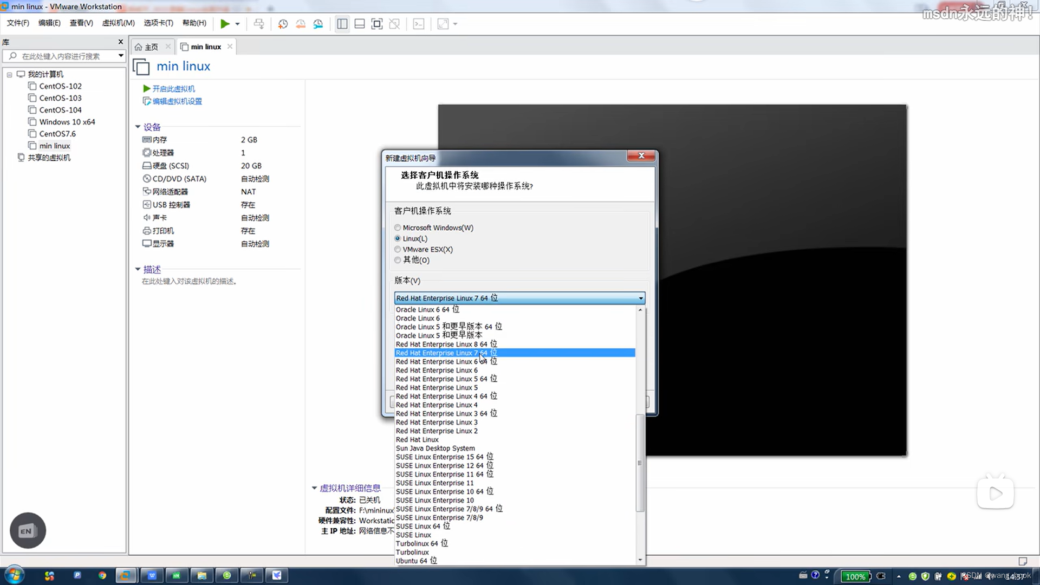Click the 开启此虚拟机 link
1040x585 pixels.
[173, 88]
